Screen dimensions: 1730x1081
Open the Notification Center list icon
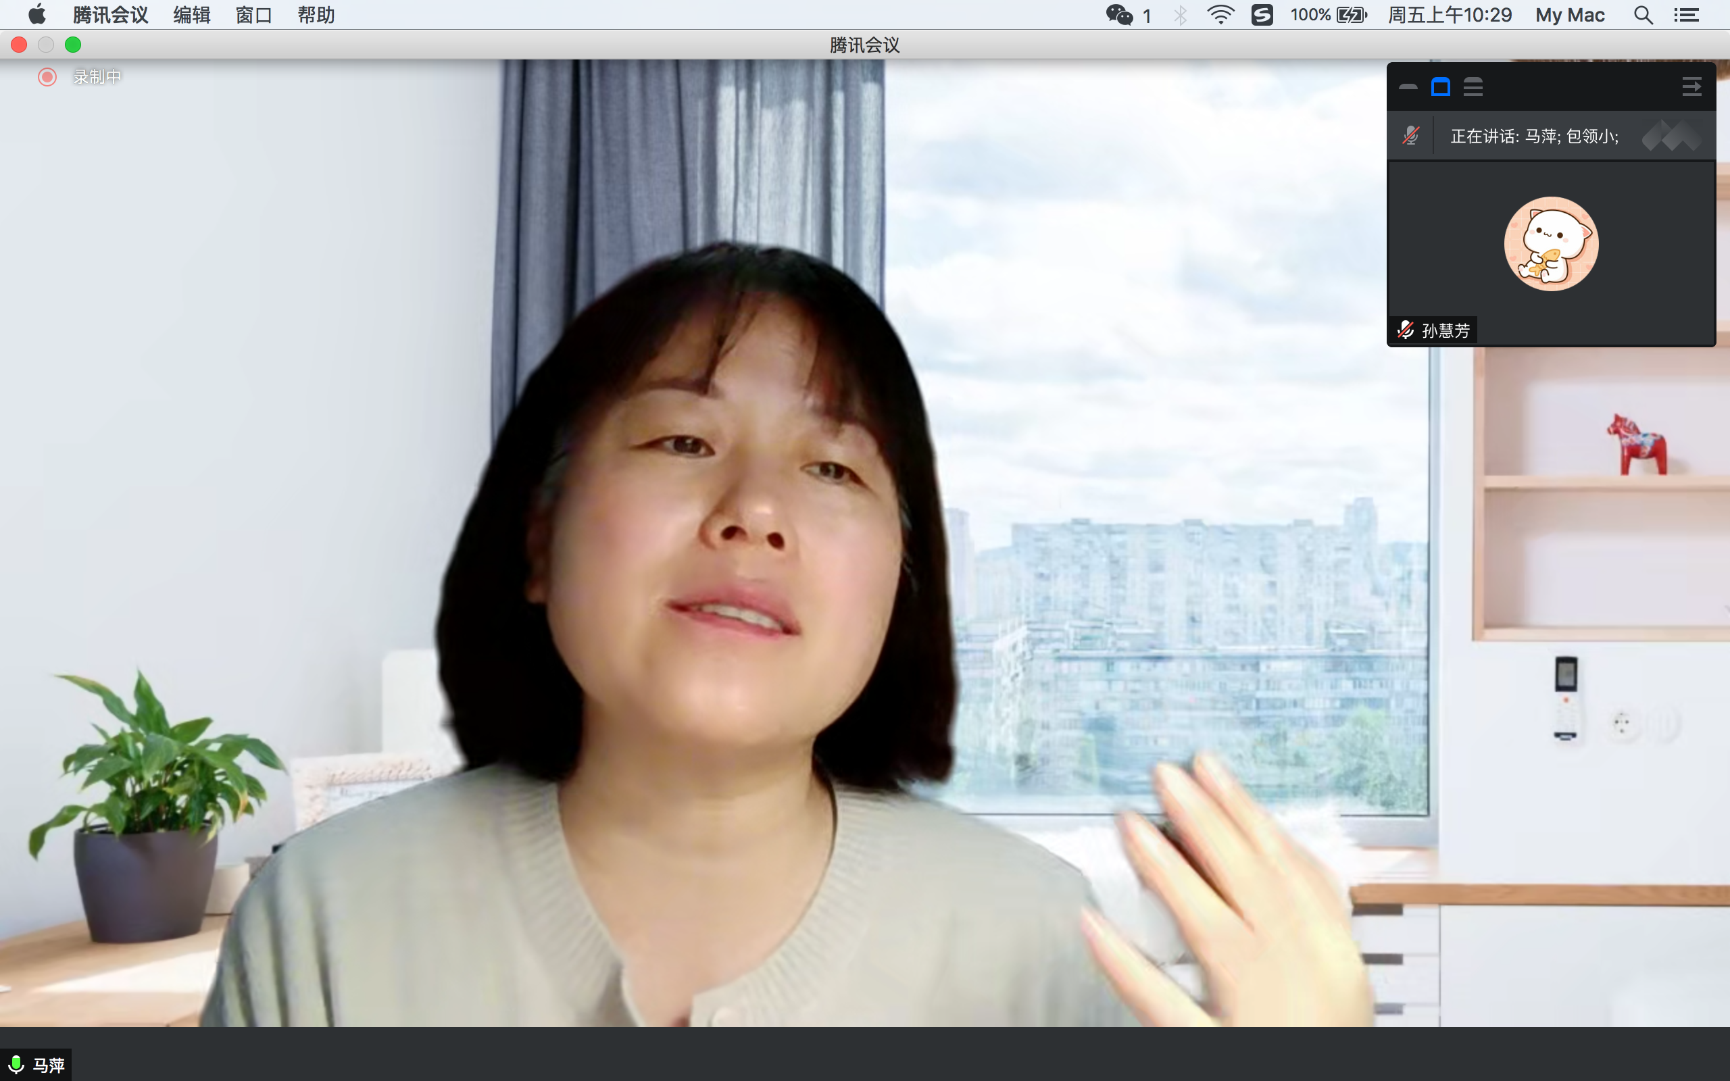tap(1686, 14)
